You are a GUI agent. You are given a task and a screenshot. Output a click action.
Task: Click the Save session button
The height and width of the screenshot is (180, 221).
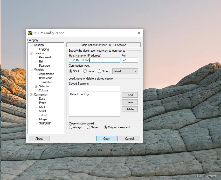pos(130,102)
